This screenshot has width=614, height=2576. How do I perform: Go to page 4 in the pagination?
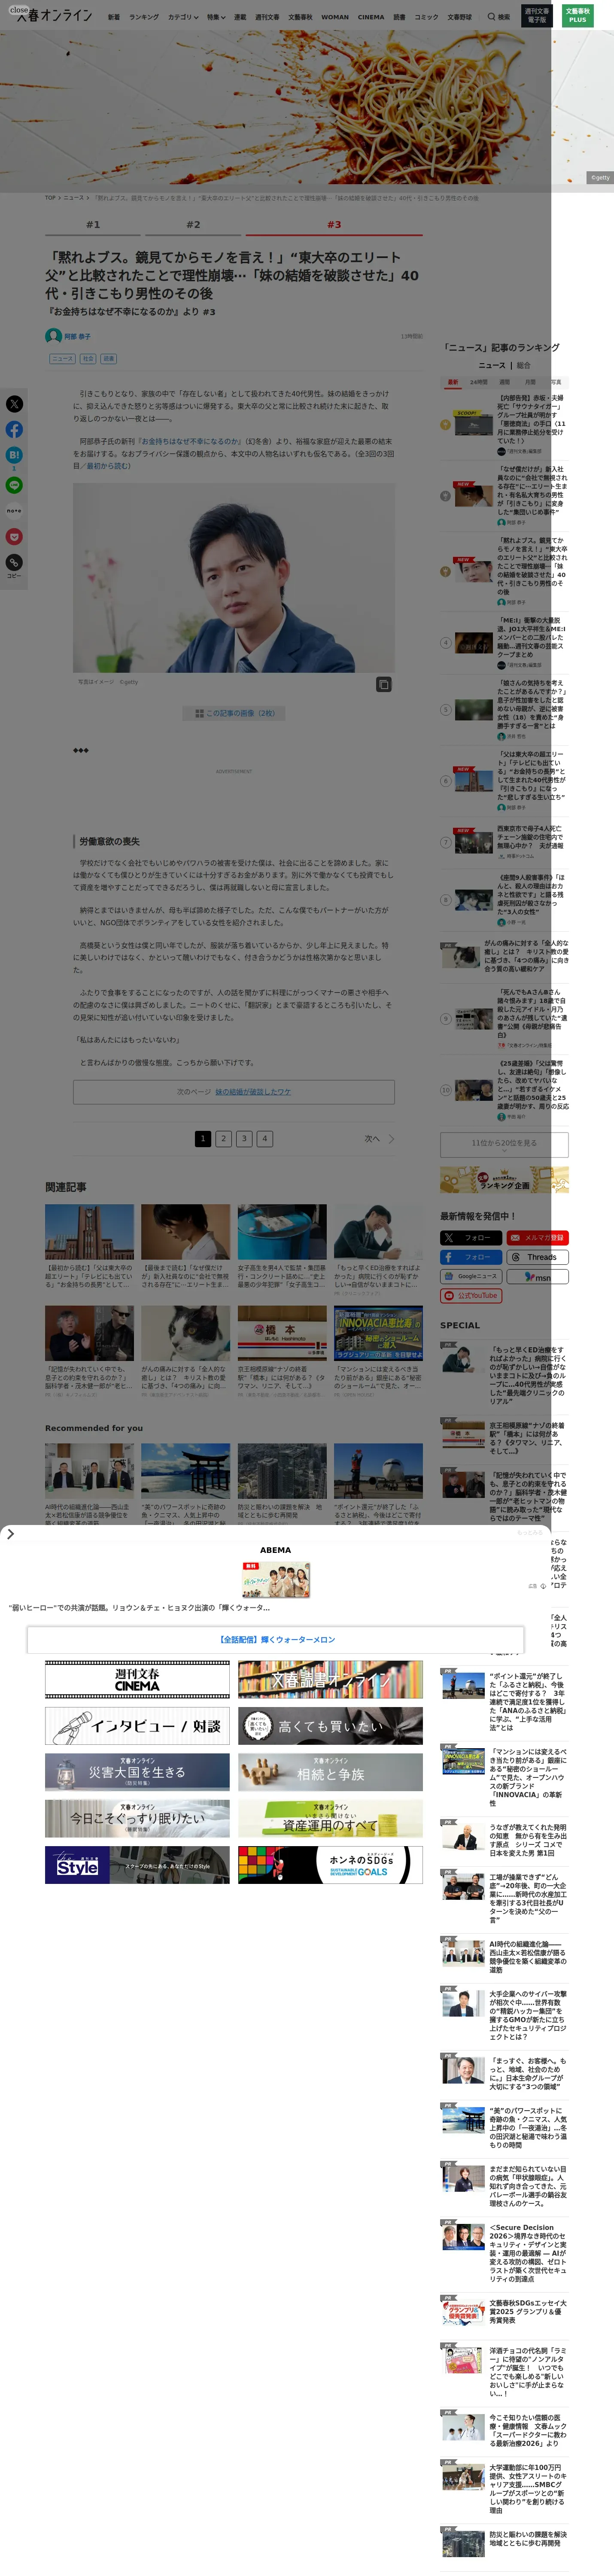[x=265, y=1139]
